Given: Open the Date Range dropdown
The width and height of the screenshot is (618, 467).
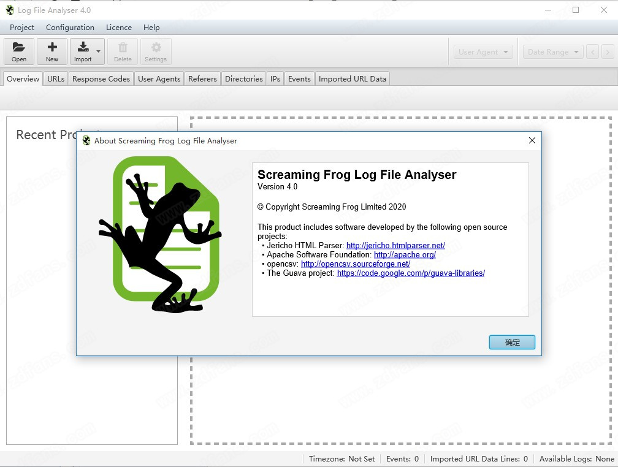Looking at the screenshot, I should tap(553, 52).
